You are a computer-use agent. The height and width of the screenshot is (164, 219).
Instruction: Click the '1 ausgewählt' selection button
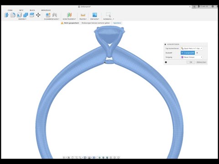click(188, 53)
